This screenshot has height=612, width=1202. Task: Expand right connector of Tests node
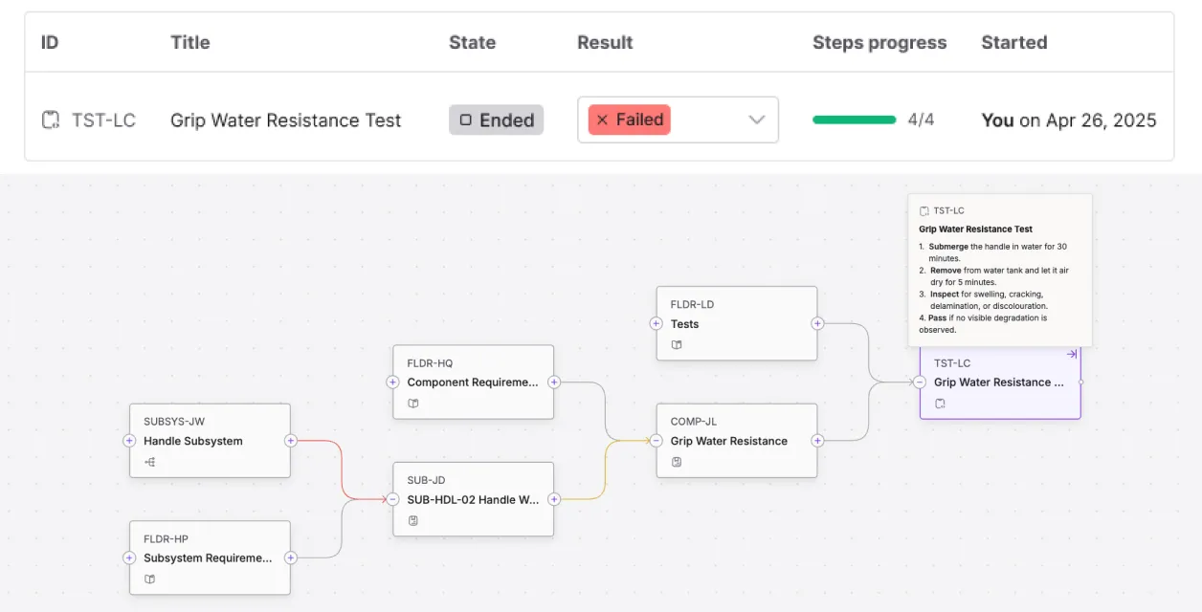(817, 323)
